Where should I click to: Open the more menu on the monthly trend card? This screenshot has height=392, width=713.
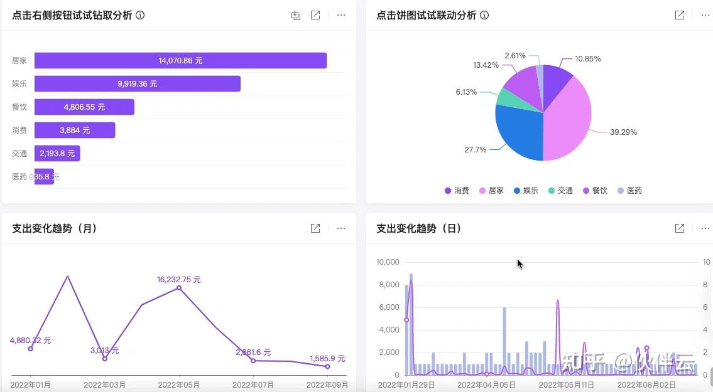[341, 228]
